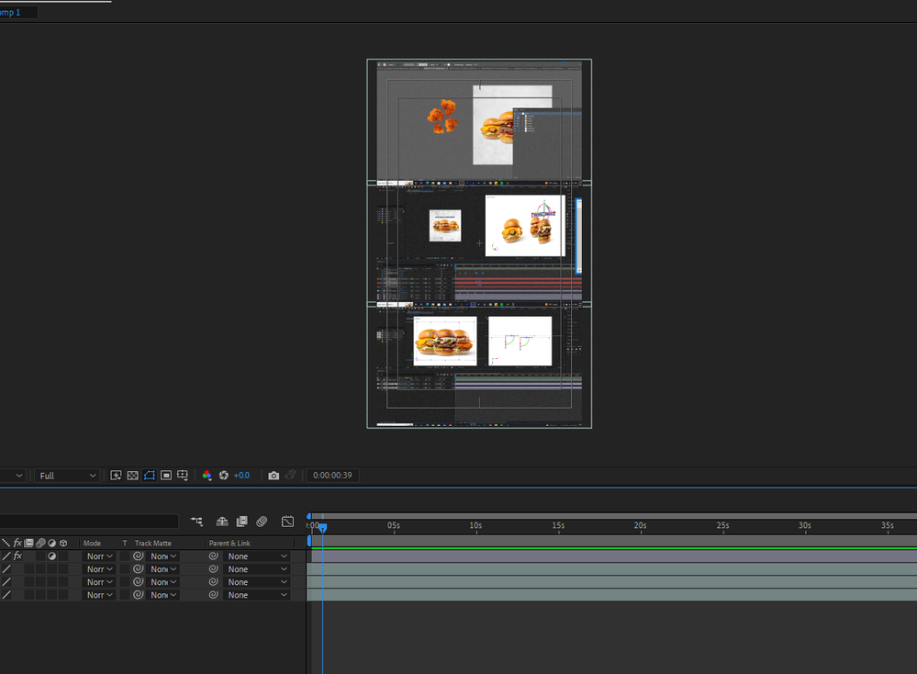Click the Quality column header slash icon
917x674 pixels.
tap(6, 543)
